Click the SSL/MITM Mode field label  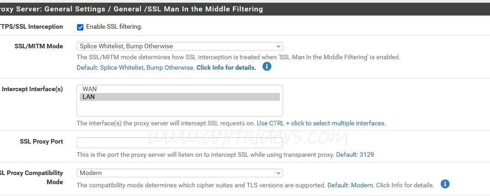click(x=39, y=46)
